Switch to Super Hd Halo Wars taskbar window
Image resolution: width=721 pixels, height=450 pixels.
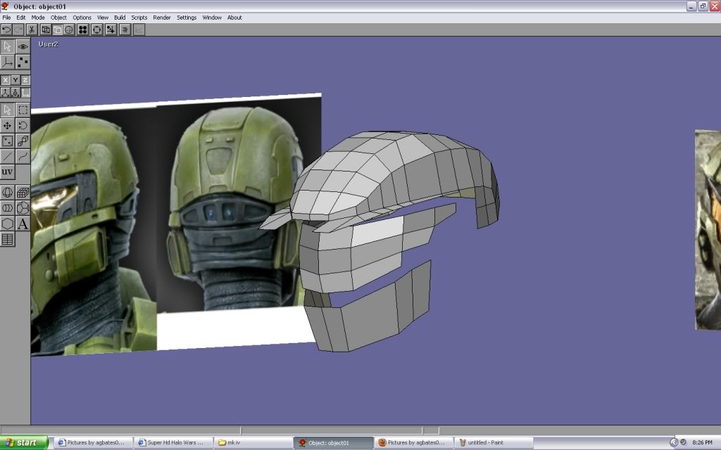tap(172, 443)
